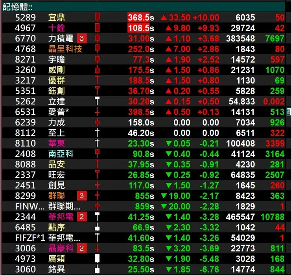Click volume 64835 in 旺宏 row

pos(243,175)
